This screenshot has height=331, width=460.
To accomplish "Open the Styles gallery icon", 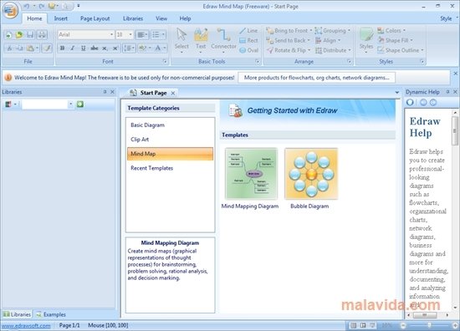I will point(365,40).
